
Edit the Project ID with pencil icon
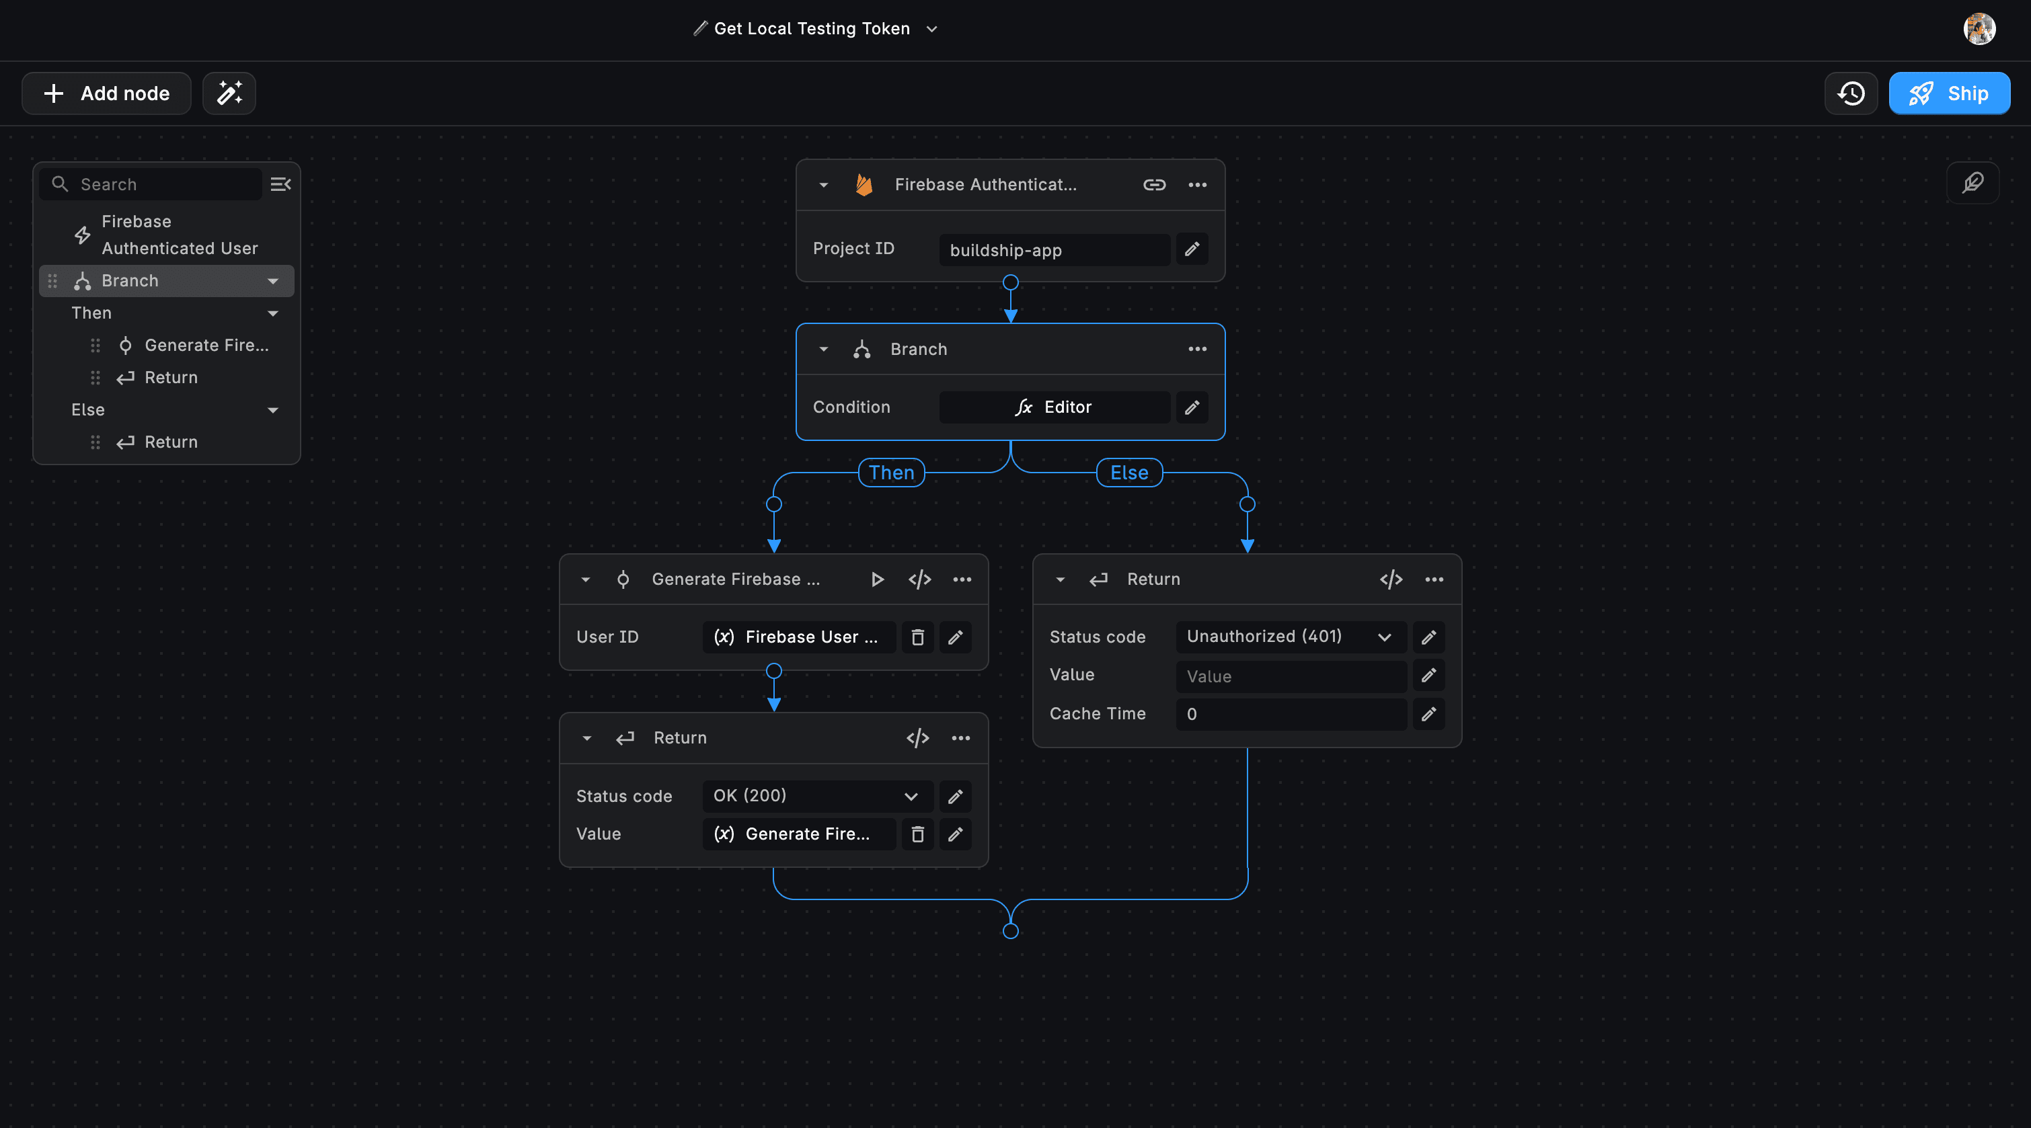click(x=1191, y=250)
